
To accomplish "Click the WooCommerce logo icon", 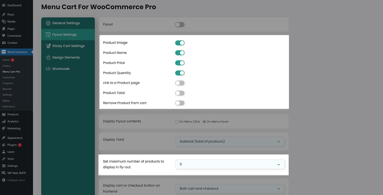I will (4, 52).
